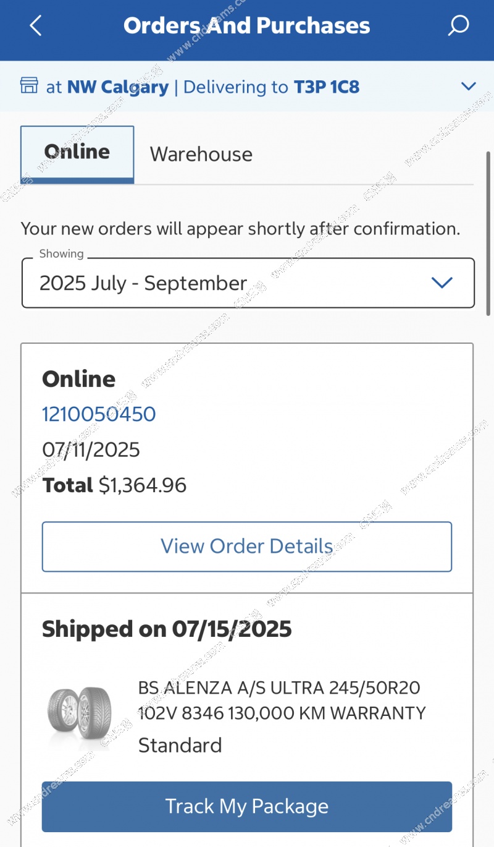Open search with the magnifier icon
This screenshot has width=494, height=847.
[458, 26]
